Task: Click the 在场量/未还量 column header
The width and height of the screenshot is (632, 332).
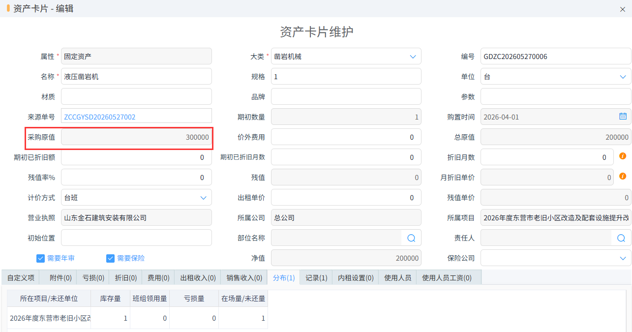Action: tap(243, 299)
